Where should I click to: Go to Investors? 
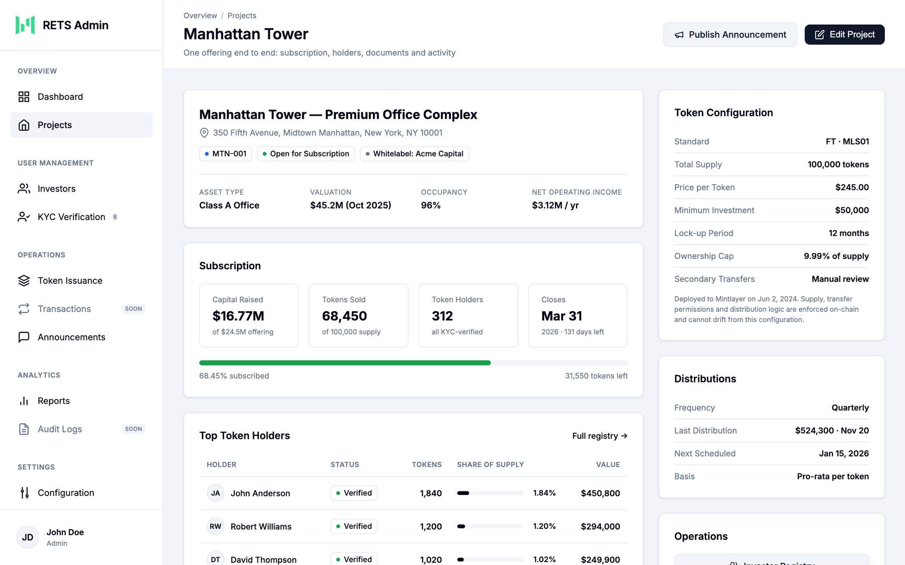coord(81,189)
